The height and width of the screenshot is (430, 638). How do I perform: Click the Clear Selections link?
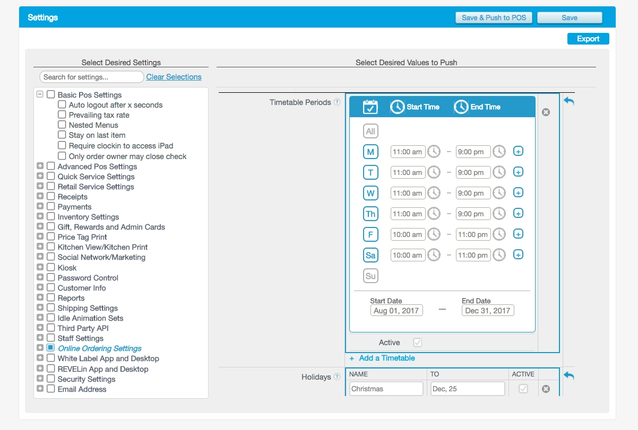click(x=174, y=77)
